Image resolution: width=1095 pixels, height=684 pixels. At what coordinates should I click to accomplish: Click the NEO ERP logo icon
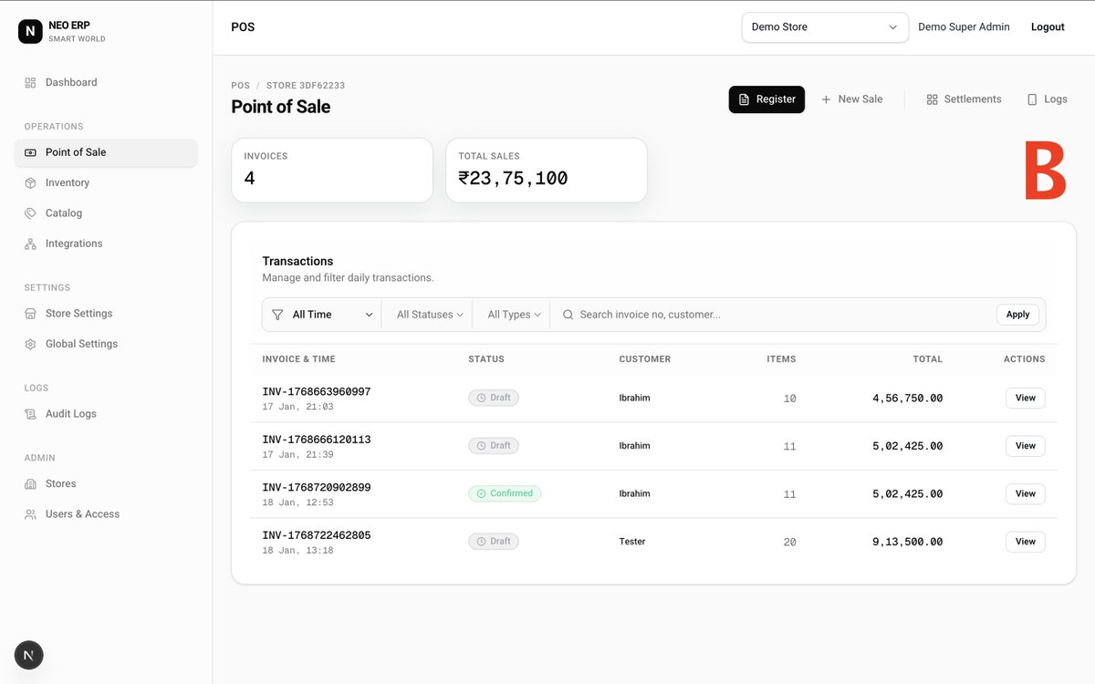coord(31,31)
